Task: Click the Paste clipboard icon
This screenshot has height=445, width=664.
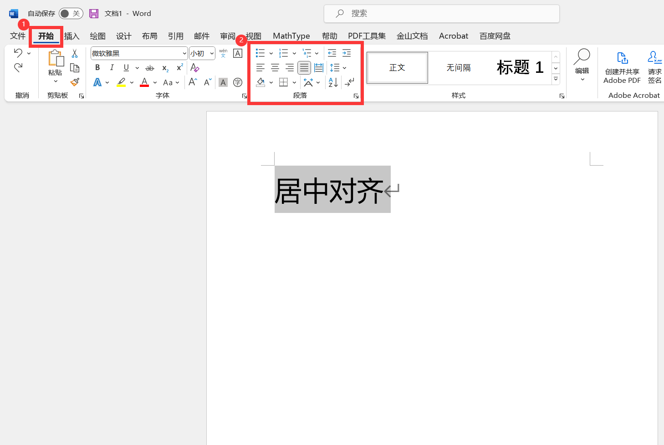Action: coord(56,58)
